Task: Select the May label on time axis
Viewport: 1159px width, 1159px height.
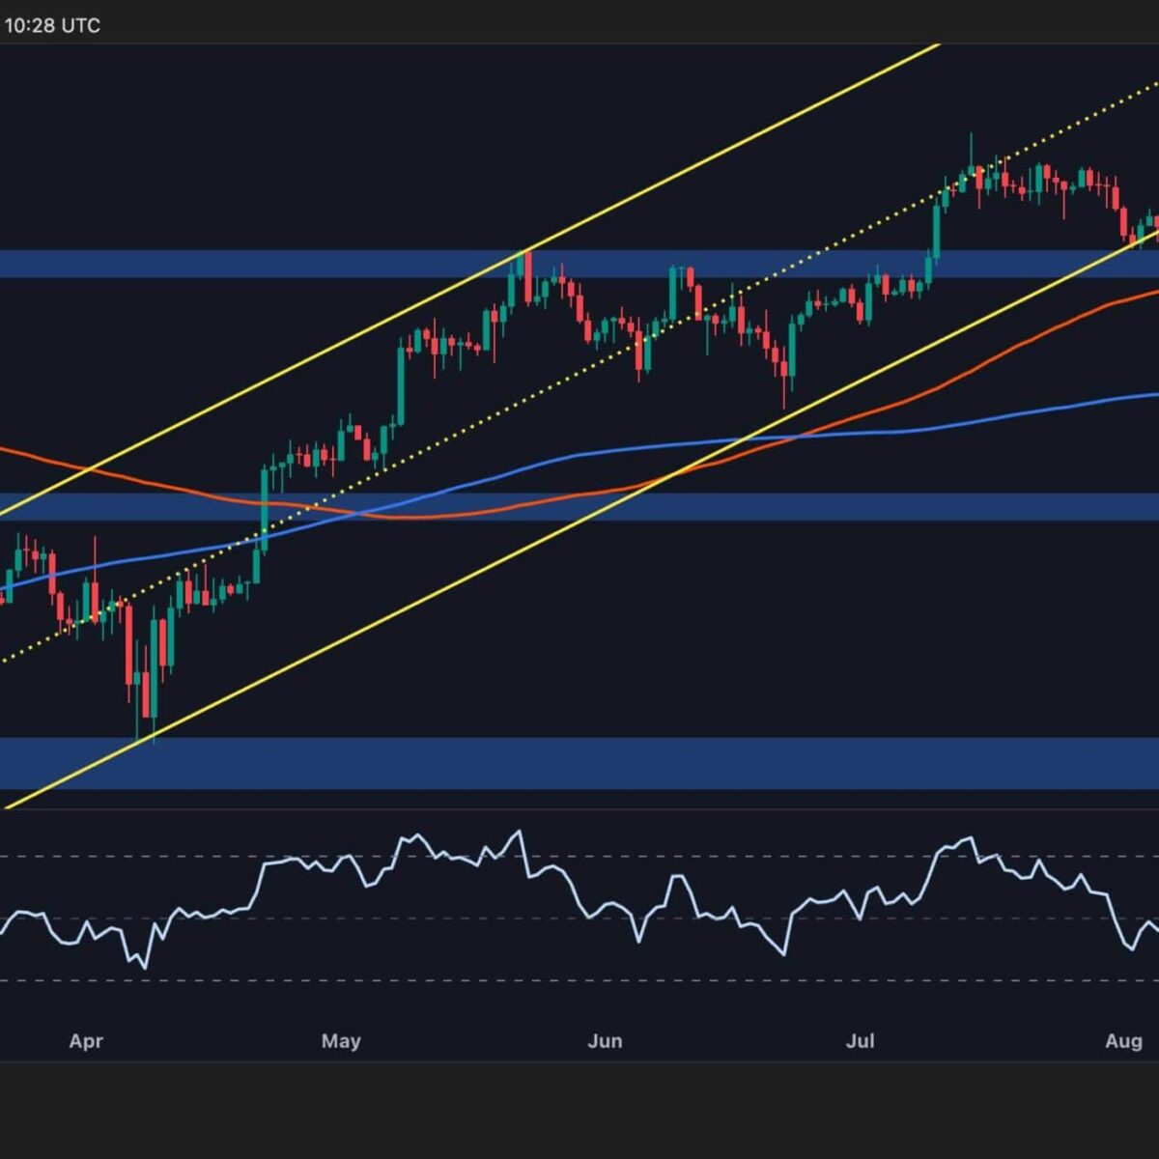Action: [341, 1041]
